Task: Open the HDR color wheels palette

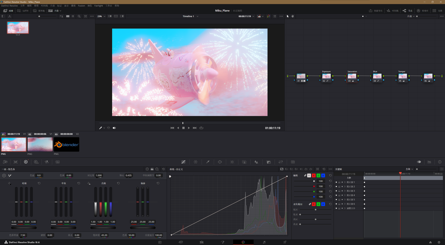Action: pos(36,162)
